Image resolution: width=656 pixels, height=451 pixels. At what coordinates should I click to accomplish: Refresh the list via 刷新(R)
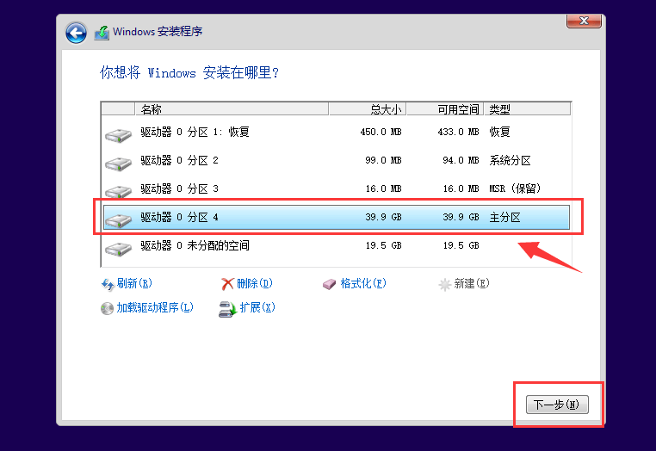[x=134, y=284]
